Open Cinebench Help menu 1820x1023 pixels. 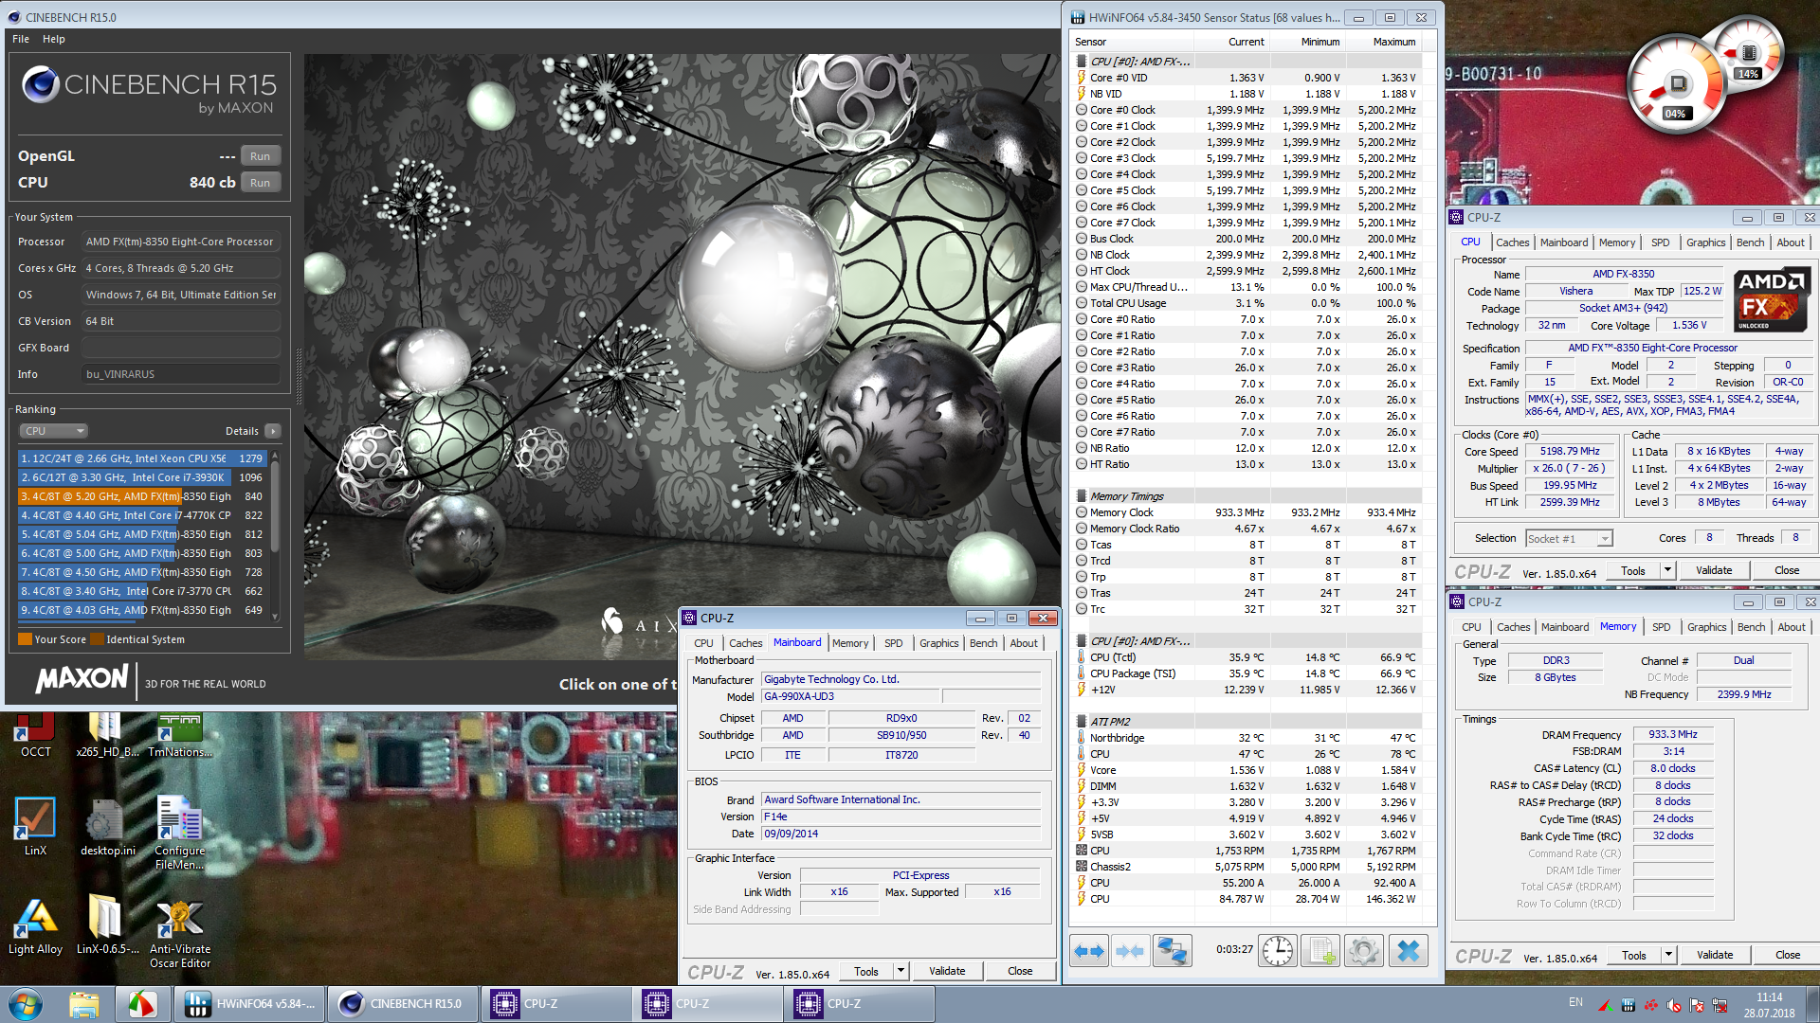(x=54, y=39)
